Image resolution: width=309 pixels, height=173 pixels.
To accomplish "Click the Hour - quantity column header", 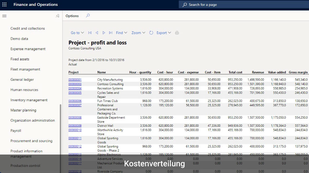I will click(140, 72).
